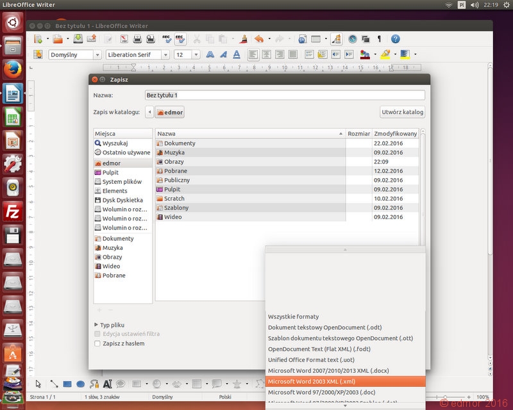Click the Undo arrow icon
The width and height of the screenshot is (513, 410).
[x=259, y=39]
